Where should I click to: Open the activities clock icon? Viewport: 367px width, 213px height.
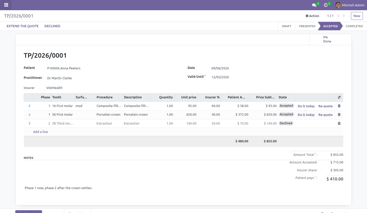(326, 5)
